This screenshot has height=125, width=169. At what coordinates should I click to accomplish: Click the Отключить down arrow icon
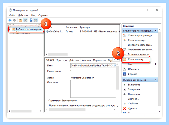click(125, 94)
